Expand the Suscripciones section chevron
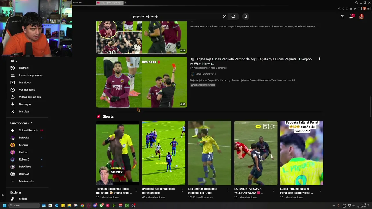This screenshot has width=372, height=209. pyautogui.click(x=32, y=123)
